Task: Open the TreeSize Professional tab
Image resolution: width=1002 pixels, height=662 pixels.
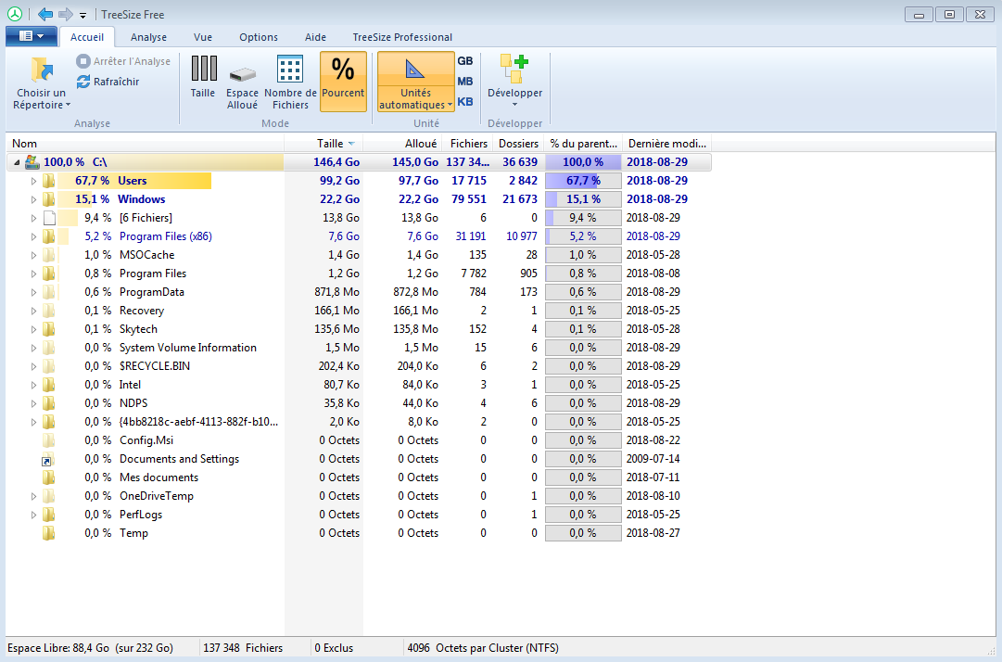Action: tap(402, 37)
